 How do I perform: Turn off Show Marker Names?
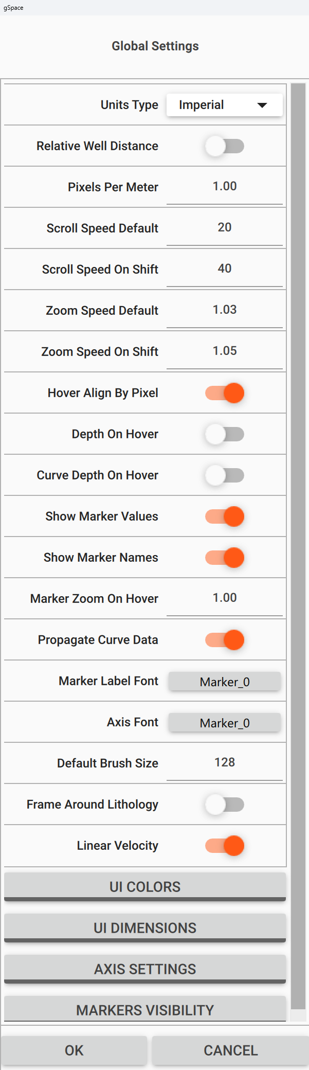point(225,557)
